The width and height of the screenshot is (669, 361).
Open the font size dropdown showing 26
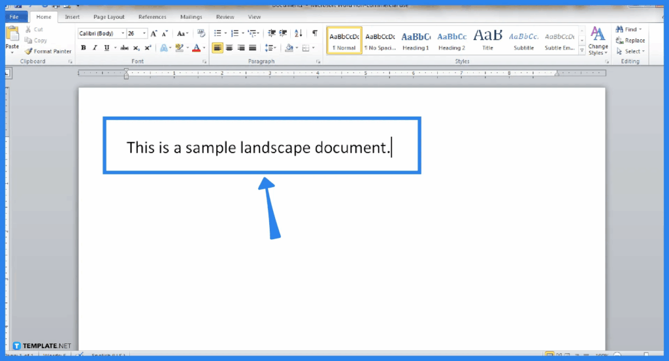coord(144,33)
